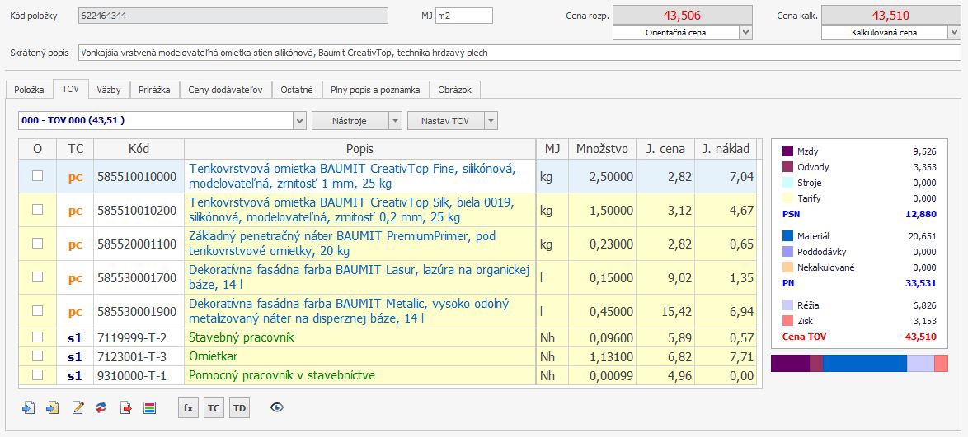Click pc type icon for code 585530001900
This screenshot has width=968, height=437.
[x=75, y=312]
